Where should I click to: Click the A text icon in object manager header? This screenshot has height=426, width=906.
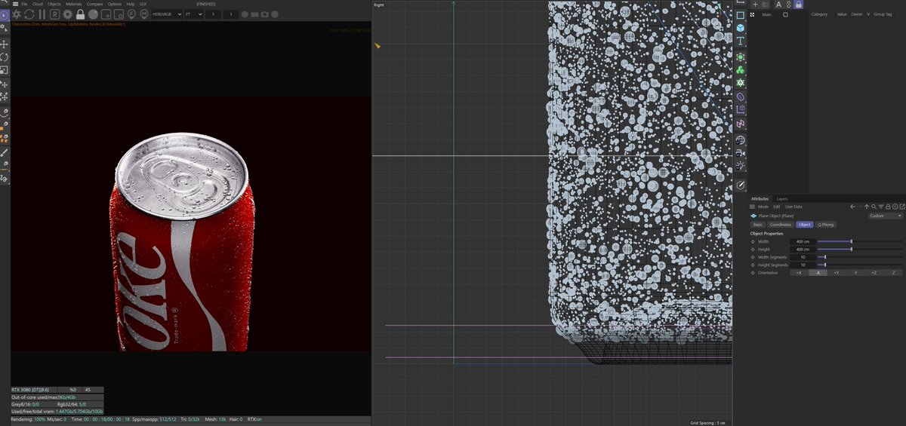[x=778, y=5]
